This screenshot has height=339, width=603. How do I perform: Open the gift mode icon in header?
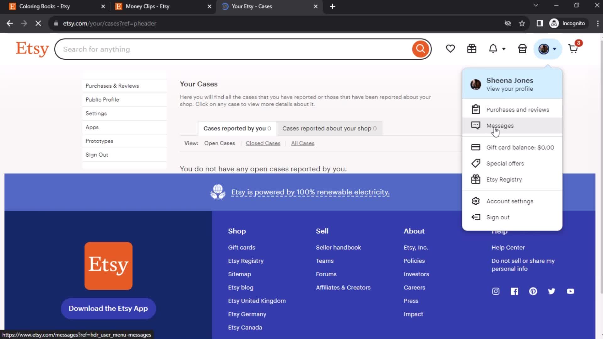tap(472, 49)
